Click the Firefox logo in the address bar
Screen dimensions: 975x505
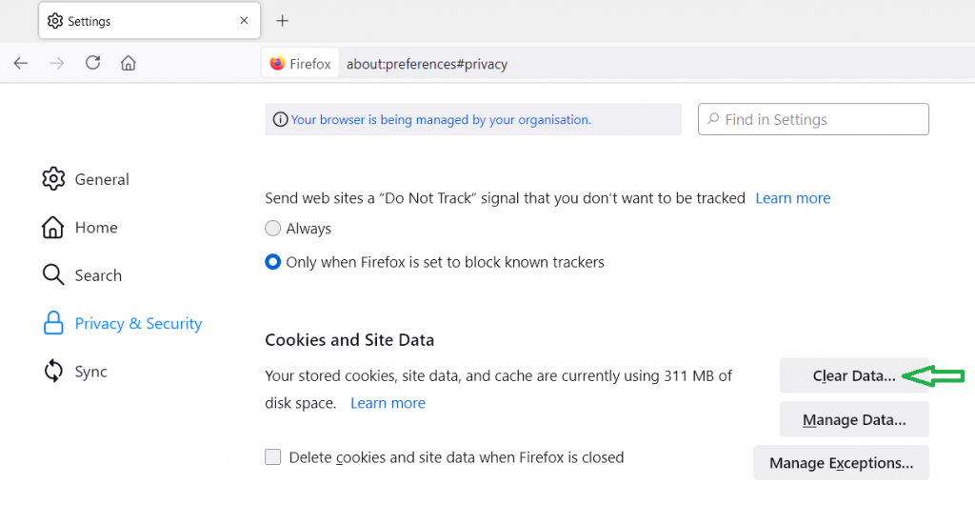click(x=277, y=64)
